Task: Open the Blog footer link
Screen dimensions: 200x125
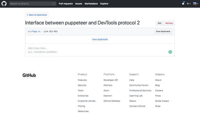Action: [157, 85]
